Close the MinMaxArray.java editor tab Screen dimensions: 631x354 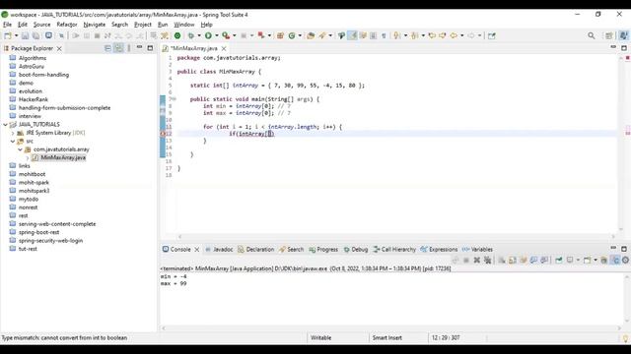[x=224, y=48]
